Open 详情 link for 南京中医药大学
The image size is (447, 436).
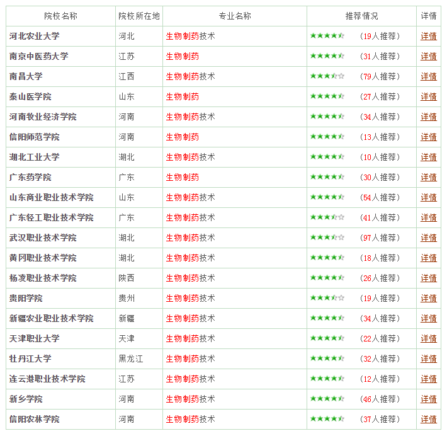429,57
